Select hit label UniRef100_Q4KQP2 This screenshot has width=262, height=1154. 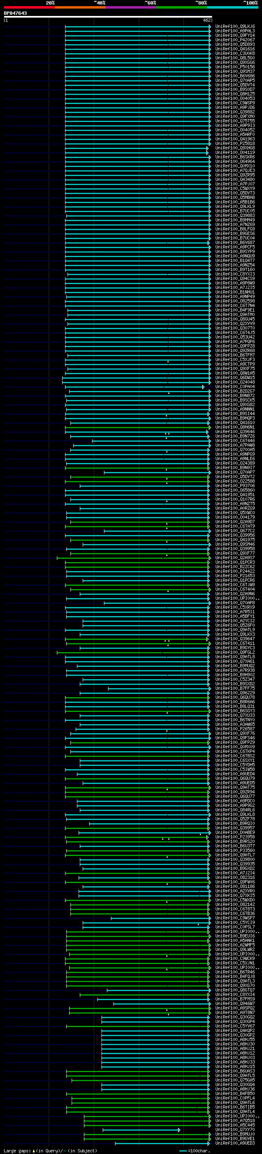tap(235, 1031)
